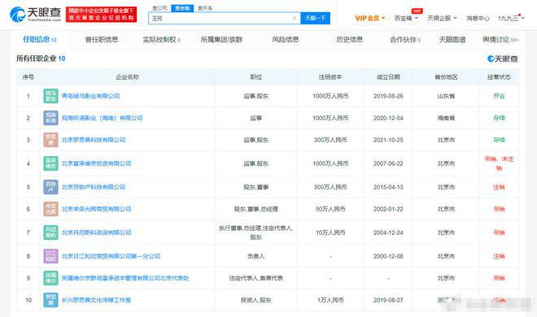Click the logo badge of 北京苏弥卢科技有限公司

coord(50,187)
